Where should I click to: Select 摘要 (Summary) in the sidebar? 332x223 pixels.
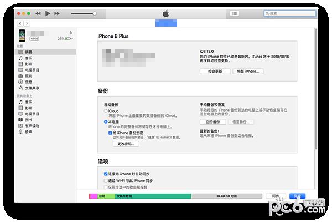[28, 52]
